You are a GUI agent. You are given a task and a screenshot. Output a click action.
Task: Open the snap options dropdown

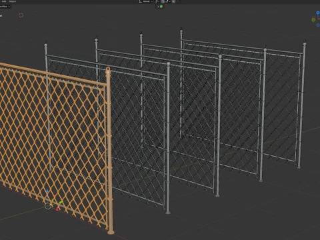[x=167, y=1]
